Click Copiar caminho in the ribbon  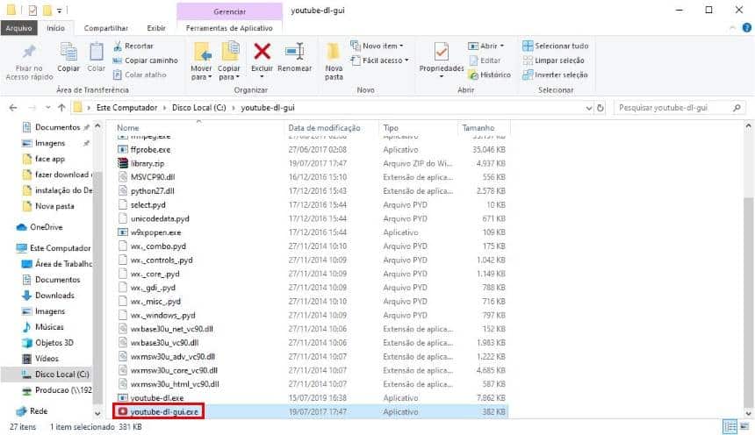coord(145,61)
